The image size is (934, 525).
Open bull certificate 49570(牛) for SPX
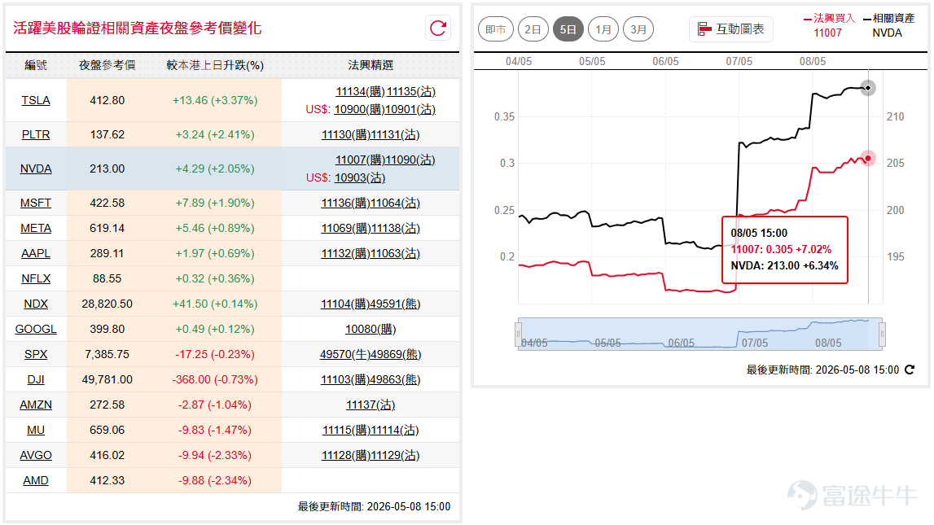click(x=344, y=354)
